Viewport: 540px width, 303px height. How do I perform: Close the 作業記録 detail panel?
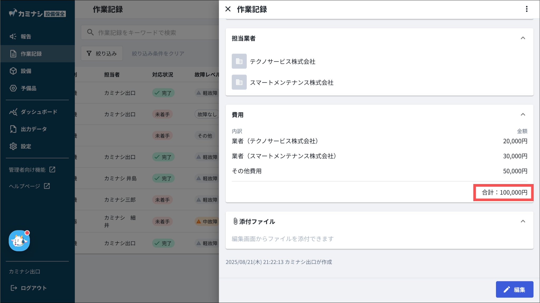(228, 9)
